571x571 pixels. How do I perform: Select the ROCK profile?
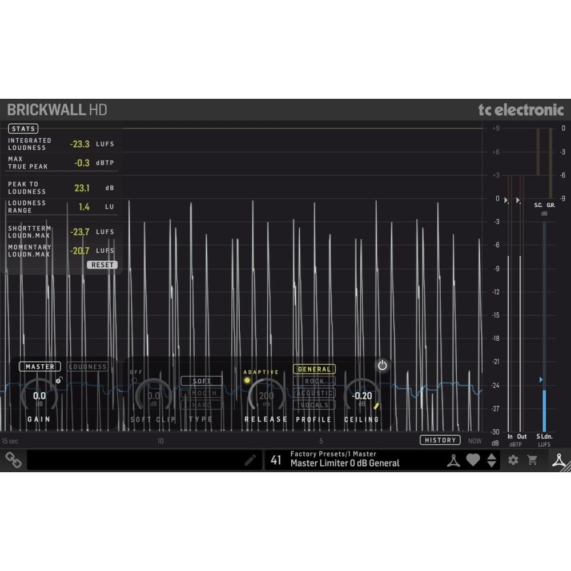pyautogui.click(x=314, y=381)
